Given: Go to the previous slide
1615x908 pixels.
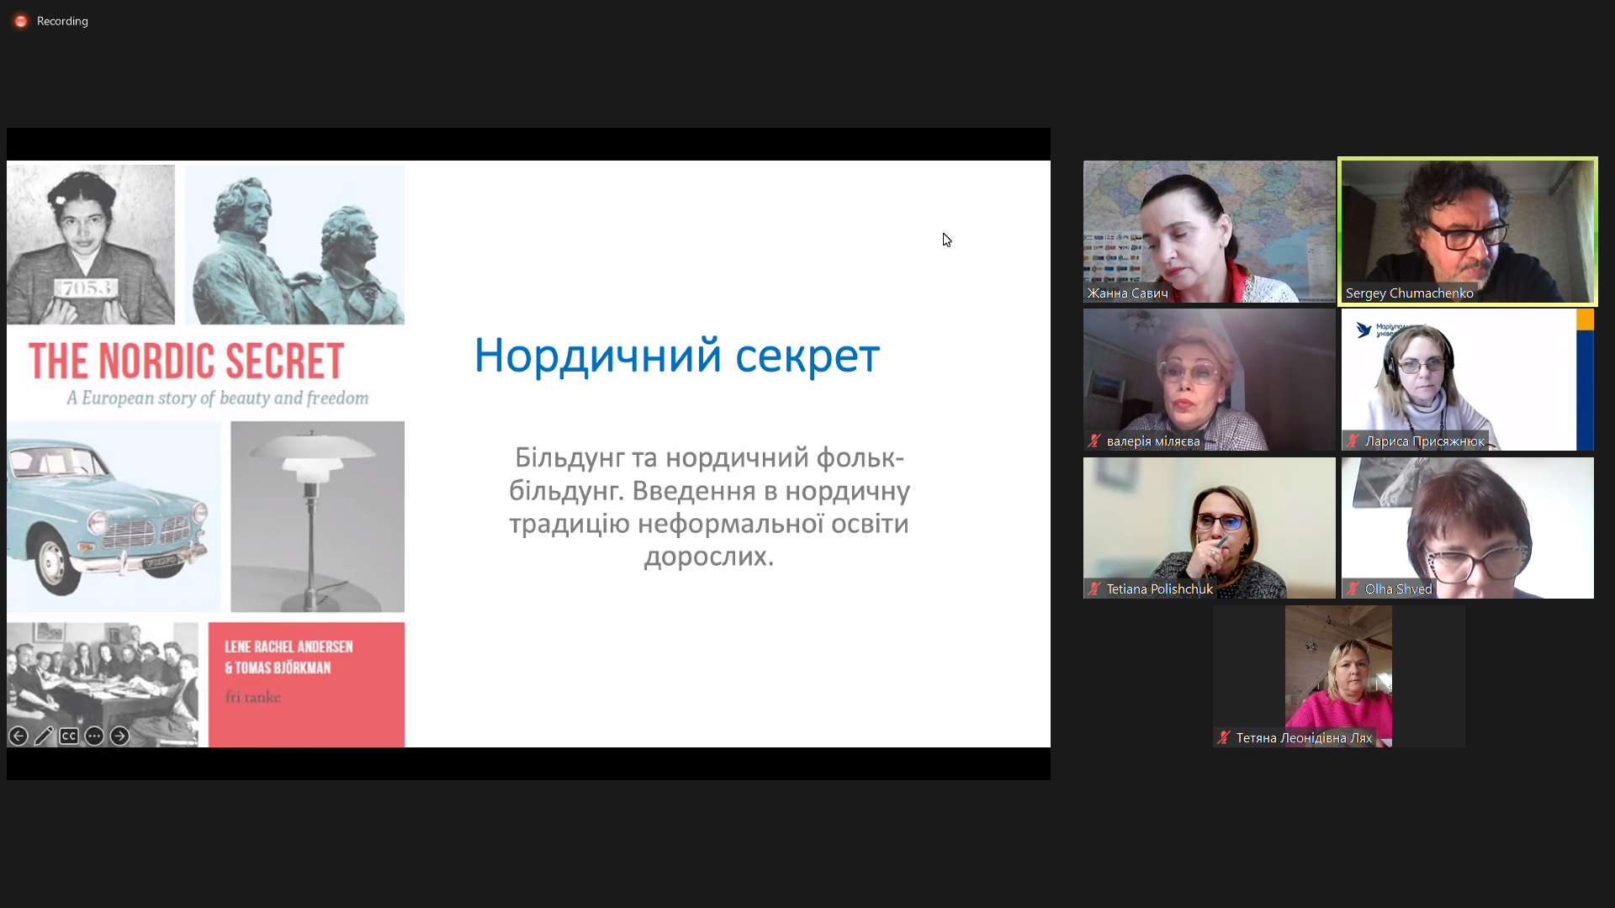Looking at the screenshot, I should tap(19, 736).
